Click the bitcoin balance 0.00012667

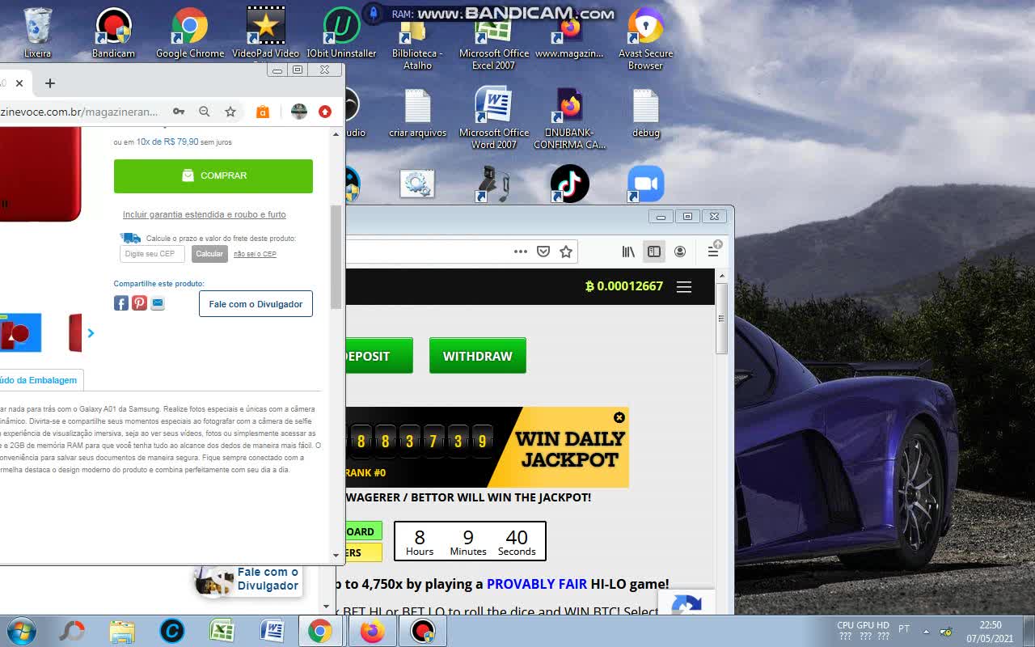tap(623, 286)
